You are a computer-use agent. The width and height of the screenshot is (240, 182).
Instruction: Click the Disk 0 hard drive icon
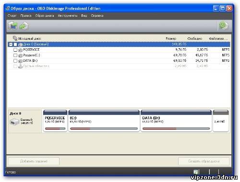[x=14, y=122]
